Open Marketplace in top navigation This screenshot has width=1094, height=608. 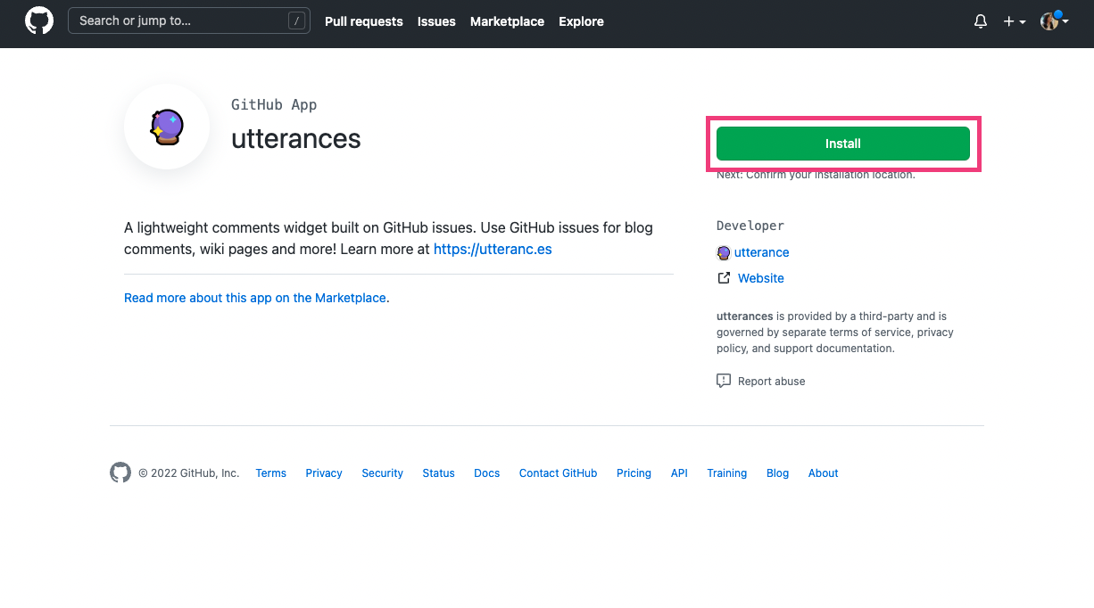click(x=507, y=21)
